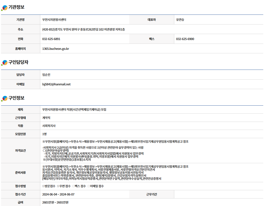
Task: Click the 구인정보 section icon
Action: 4,99
